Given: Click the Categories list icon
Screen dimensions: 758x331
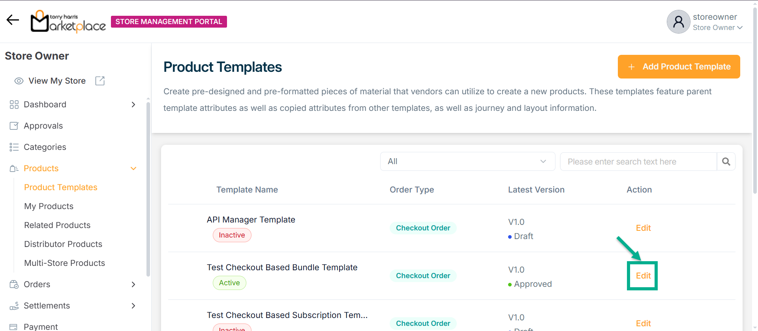Looking at the screenshot, I should tap(14, 147).
